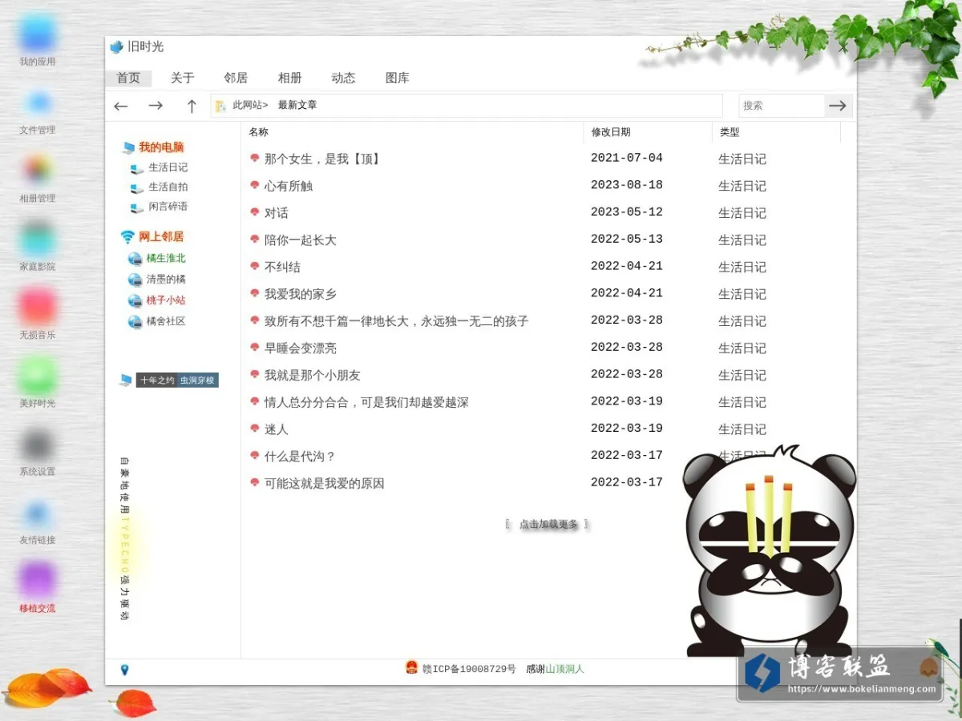Open article 心有所触
This screenshot has height=721, width=962.
(x=289, y=186)
